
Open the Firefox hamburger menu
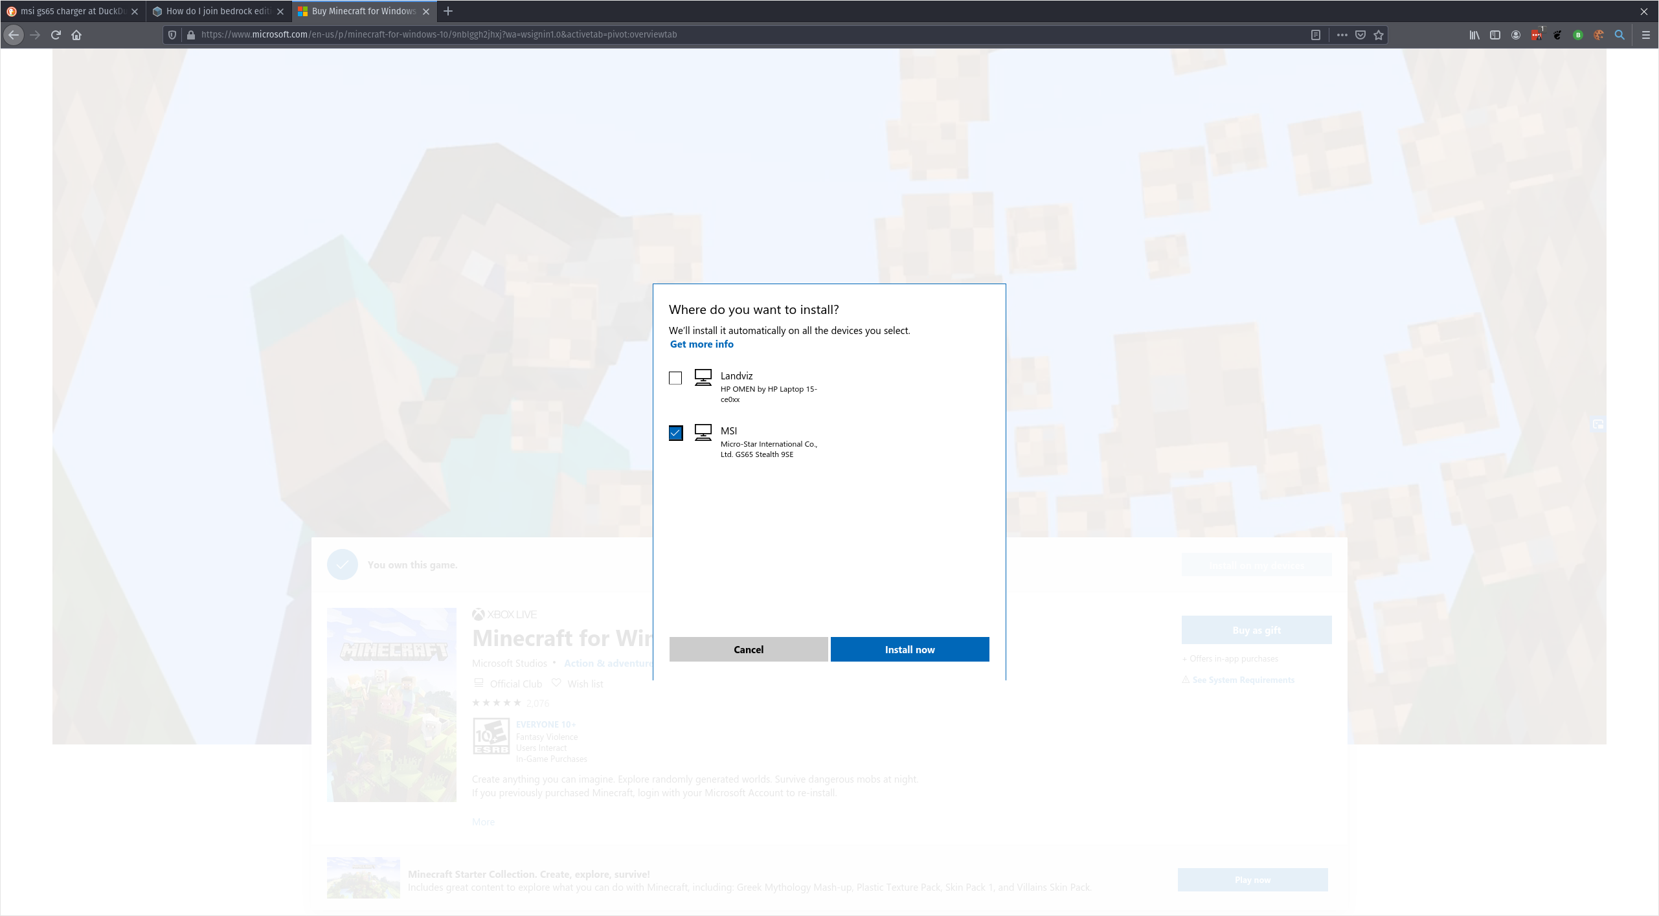[1645, 35]
